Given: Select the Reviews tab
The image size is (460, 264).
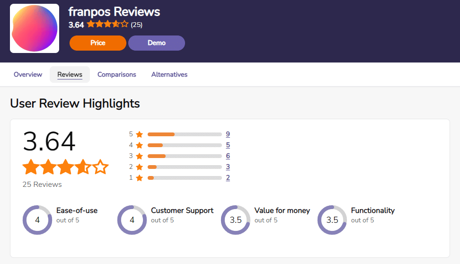Looking at the screenshot, I should coord(70,74).
